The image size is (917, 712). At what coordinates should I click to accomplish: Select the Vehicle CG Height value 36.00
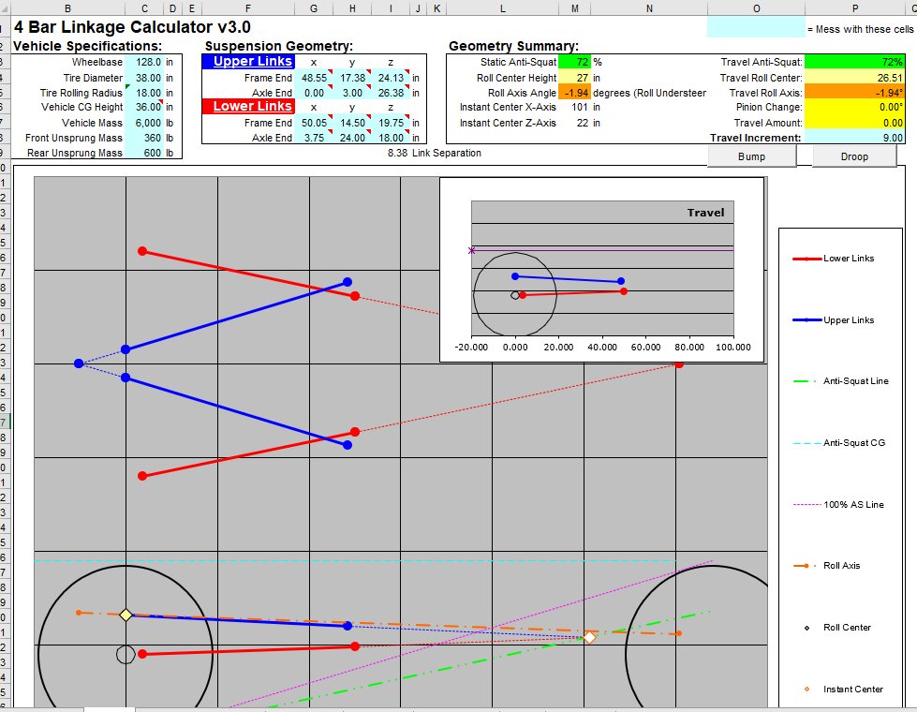(144, 107)
